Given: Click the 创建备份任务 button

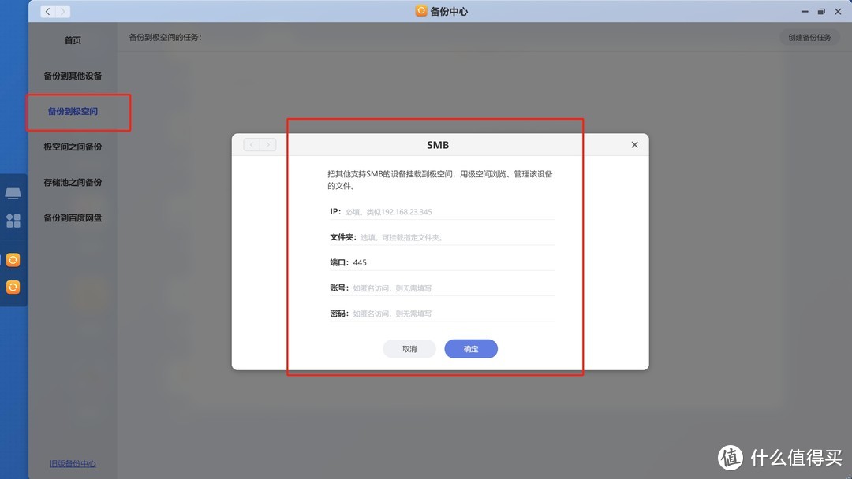Looking at the screenshot, I should tap(809, 37).
